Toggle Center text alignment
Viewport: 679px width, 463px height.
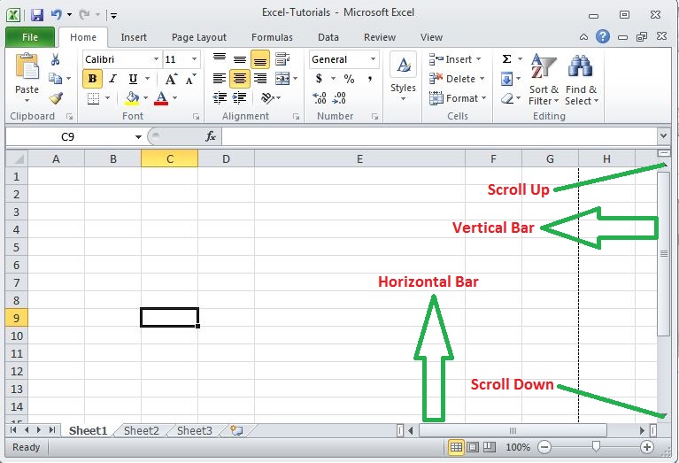pos(240,79)
